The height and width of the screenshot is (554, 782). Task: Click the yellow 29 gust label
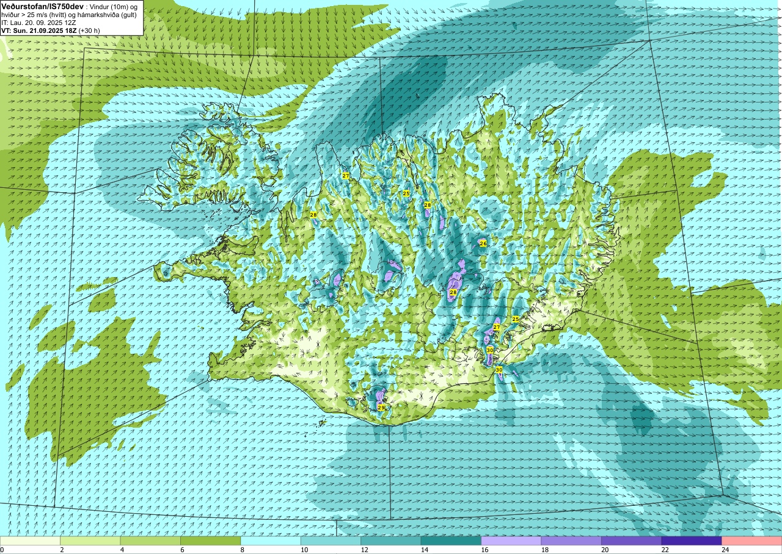(x=381, y=408)
